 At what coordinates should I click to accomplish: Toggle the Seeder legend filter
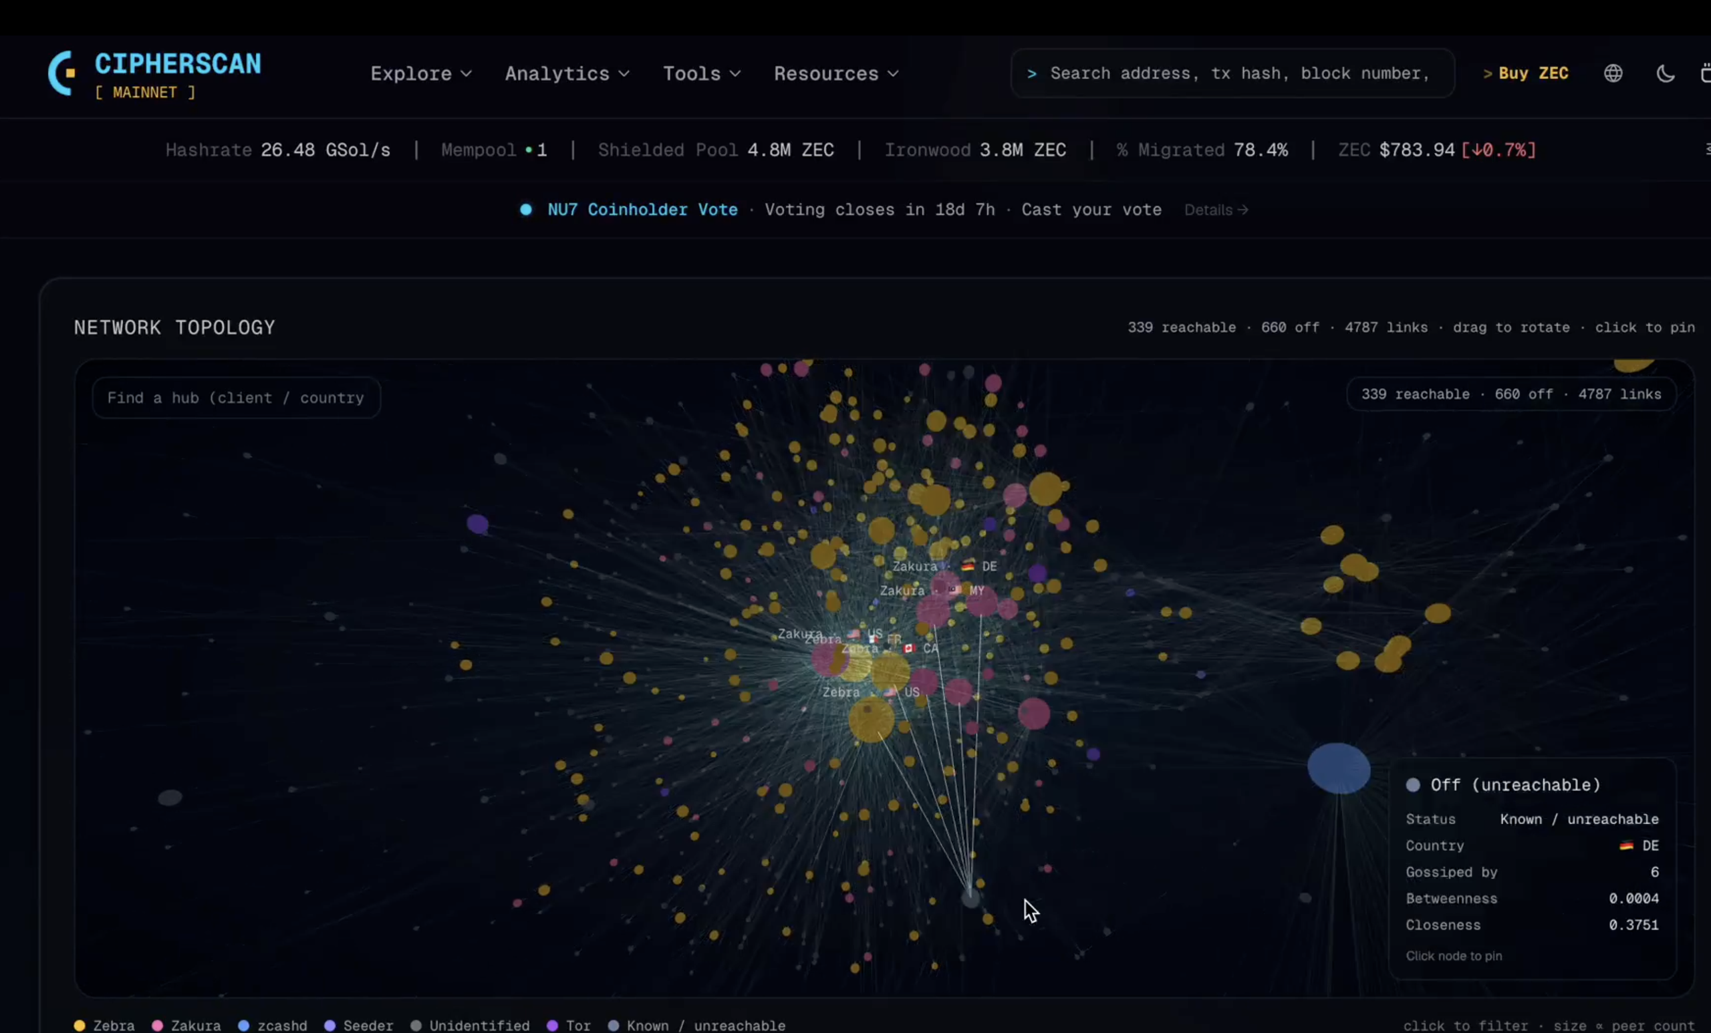point(358,1026)
